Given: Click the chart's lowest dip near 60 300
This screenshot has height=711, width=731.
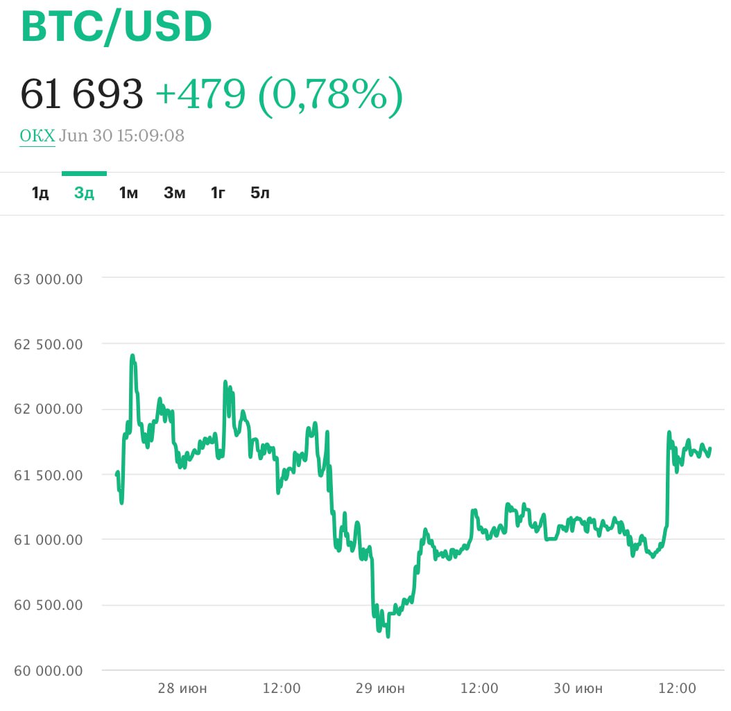Looking at the screenshot, I should coord(388,635).
